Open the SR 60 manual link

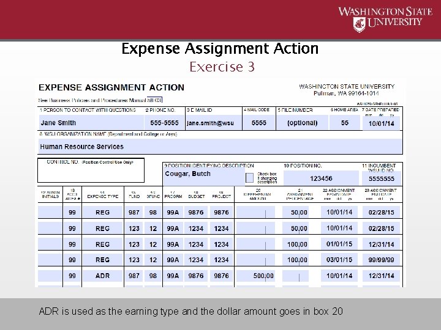pos(154,100)
